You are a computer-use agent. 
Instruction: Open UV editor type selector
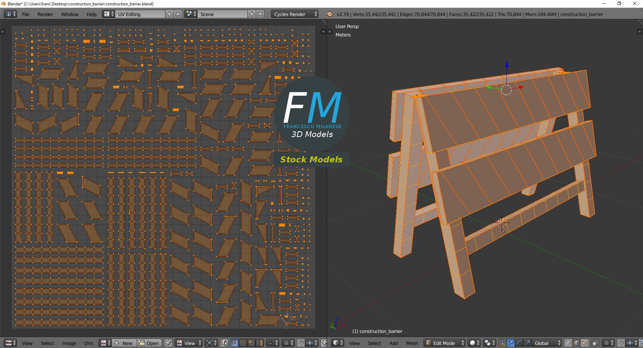click(11, 343)
